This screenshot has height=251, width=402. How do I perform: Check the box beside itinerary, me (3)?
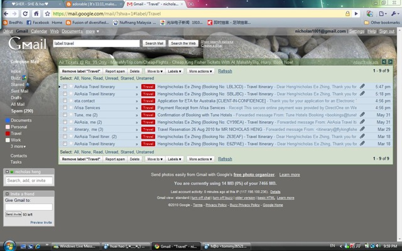point(65,129)
